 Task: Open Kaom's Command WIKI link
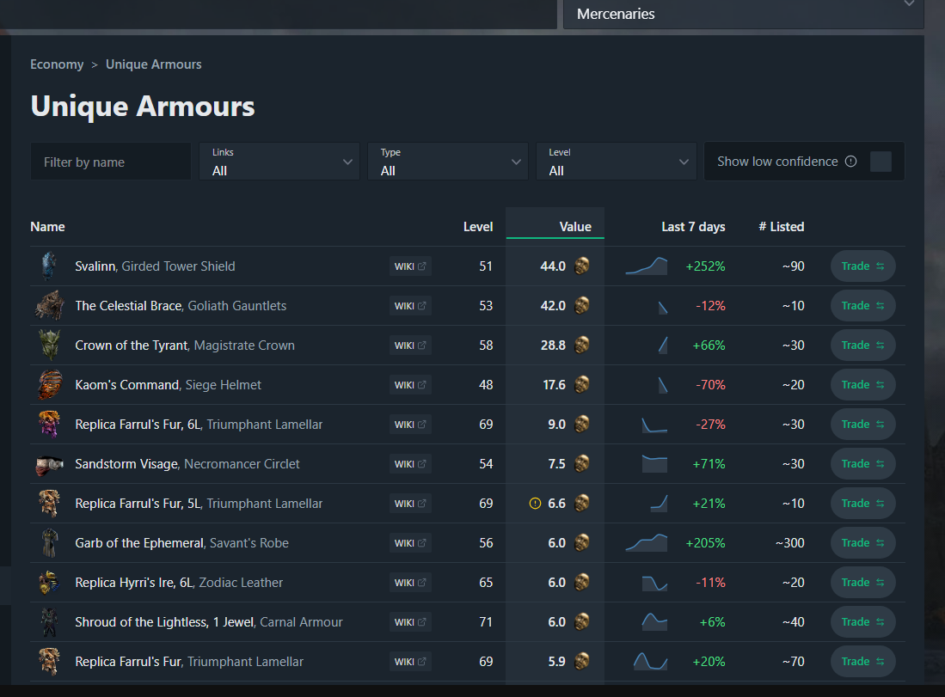tap(410, 385)
